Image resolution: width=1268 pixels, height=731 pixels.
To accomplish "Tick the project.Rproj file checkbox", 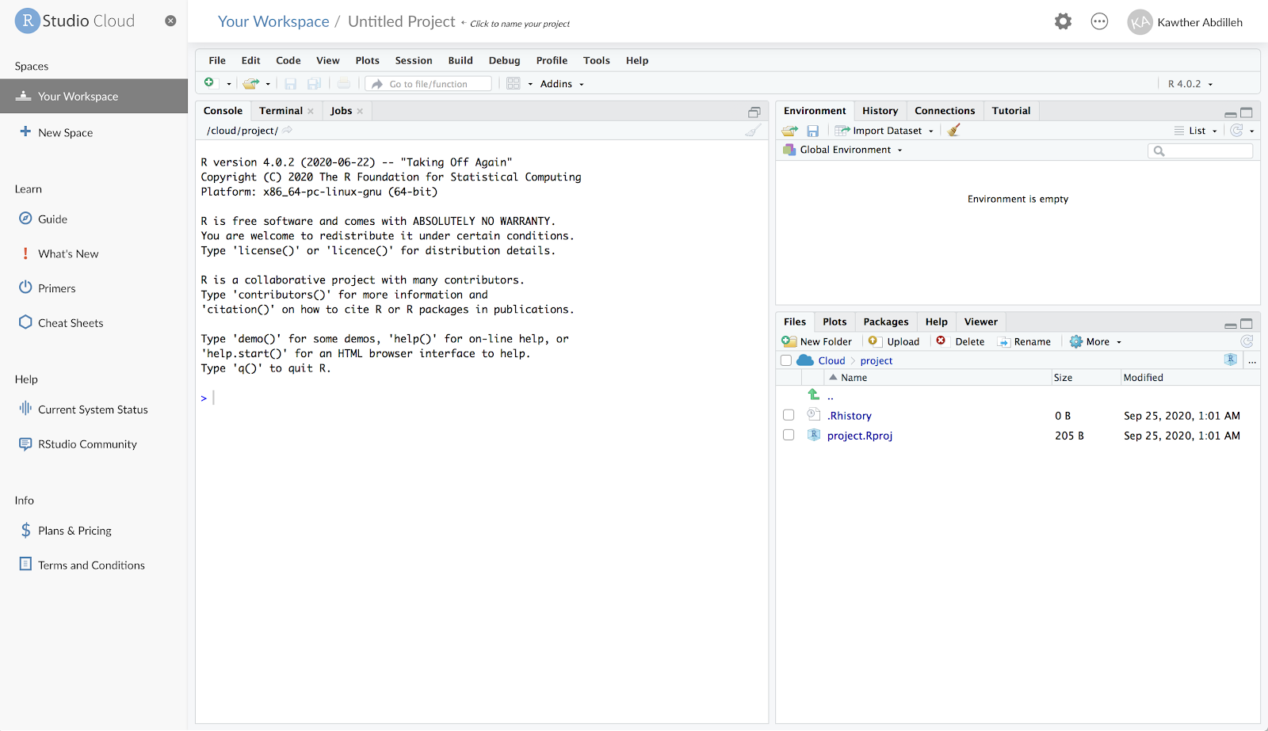I will [x=789, y=435].
